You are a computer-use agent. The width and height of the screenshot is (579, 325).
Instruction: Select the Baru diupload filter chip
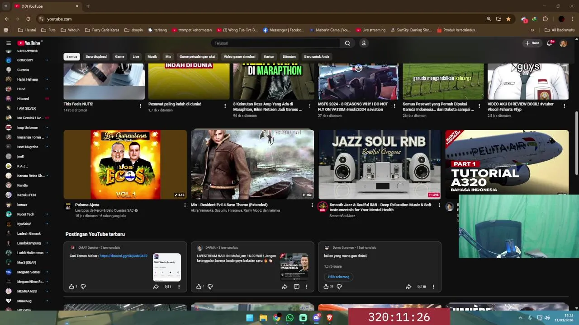click(96, 56)
